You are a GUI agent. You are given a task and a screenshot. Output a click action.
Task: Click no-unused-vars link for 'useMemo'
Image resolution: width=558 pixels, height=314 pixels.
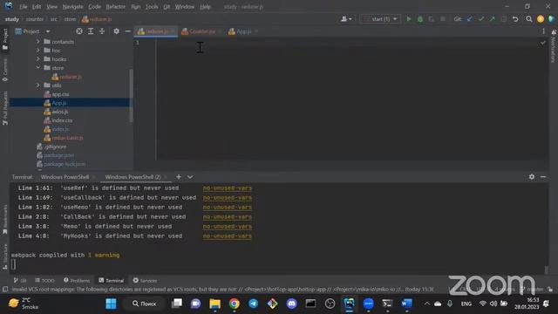[227, 208]
